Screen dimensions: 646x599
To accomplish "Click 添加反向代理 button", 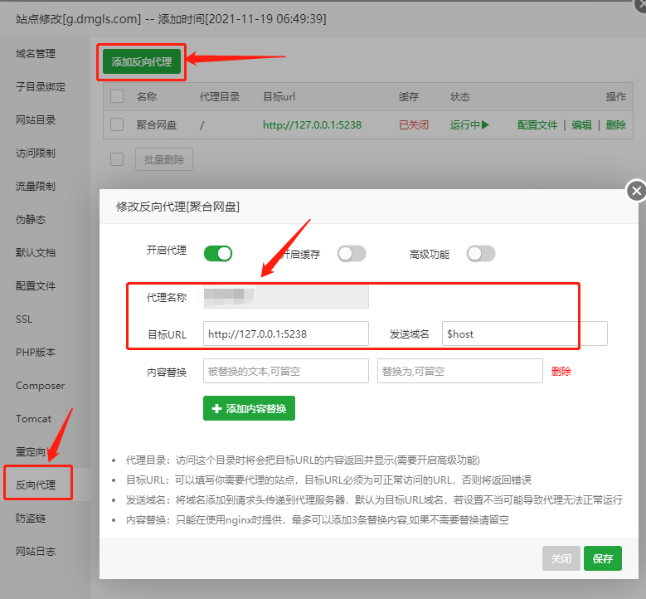I will 142,62.
